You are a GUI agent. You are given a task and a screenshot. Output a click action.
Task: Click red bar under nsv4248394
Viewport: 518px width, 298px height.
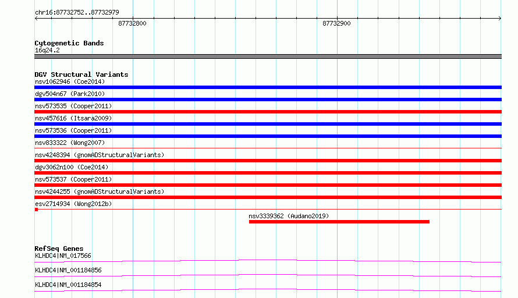(268, 161)
